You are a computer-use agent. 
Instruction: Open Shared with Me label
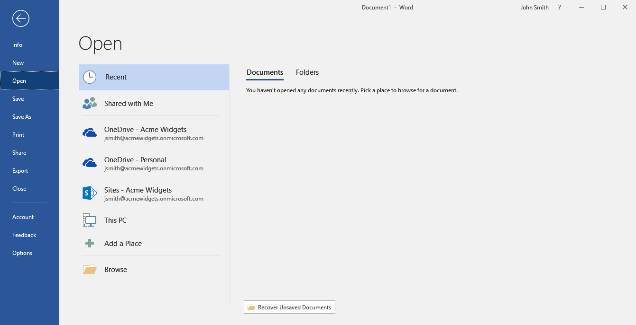129,104
